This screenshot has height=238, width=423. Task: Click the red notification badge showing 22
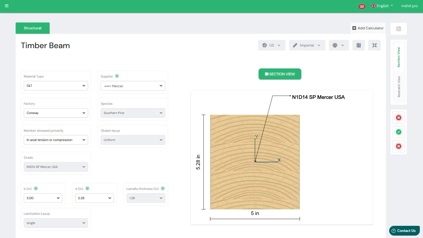pos(362,6)
